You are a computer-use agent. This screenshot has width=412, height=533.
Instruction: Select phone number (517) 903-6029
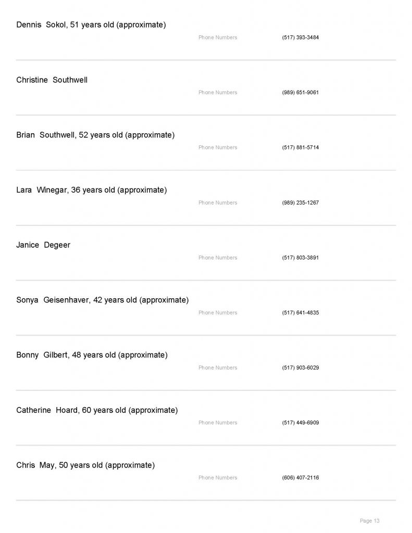300,368
